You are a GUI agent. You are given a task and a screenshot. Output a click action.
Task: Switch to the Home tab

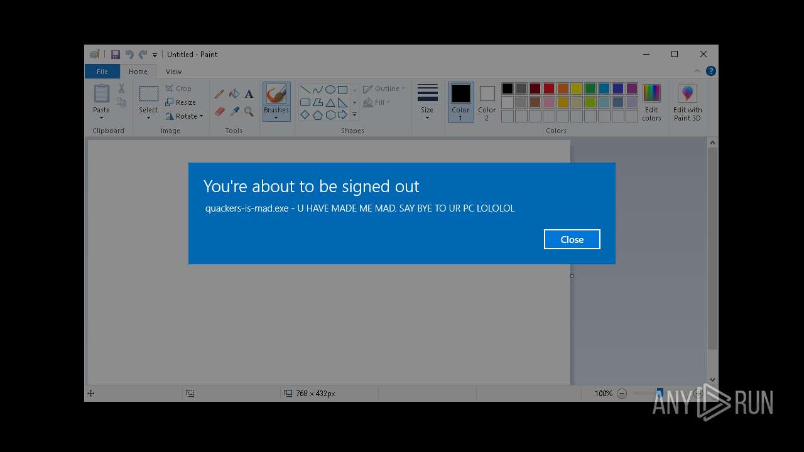[138, 72]
